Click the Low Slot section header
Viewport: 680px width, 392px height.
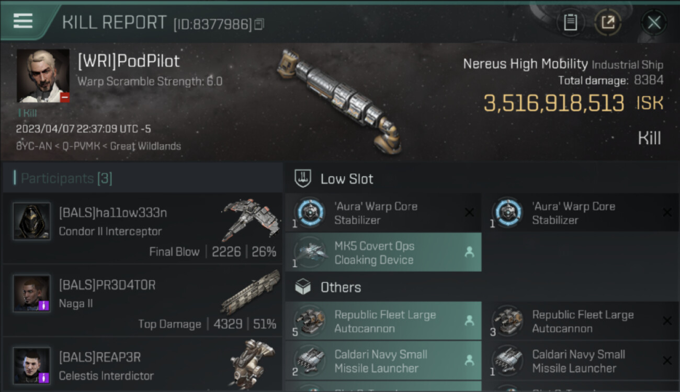tap(346, 179)
